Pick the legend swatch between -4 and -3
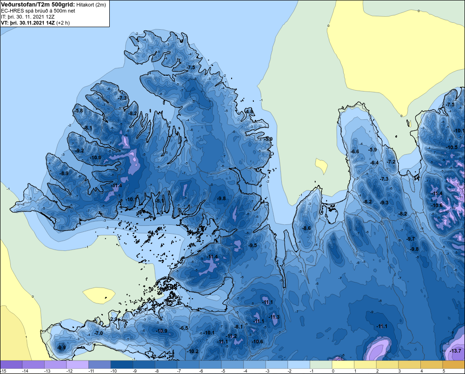 tap(254, 365)
